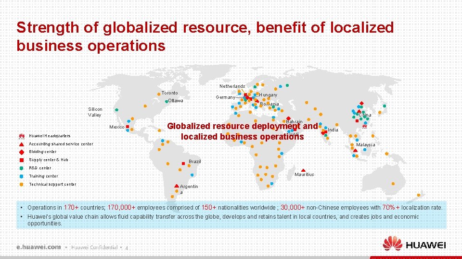462x259 pixels.
Task: Click the green dot at Silicon Valley
Action: coord(116,110)
